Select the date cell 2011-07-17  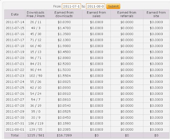15,40
